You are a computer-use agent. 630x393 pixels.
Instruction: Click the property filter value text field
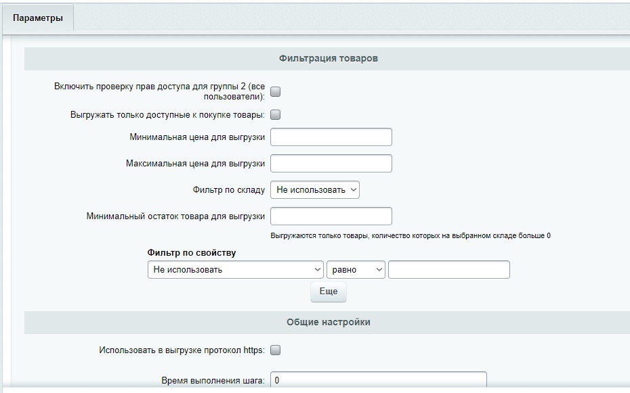(448, 270)
